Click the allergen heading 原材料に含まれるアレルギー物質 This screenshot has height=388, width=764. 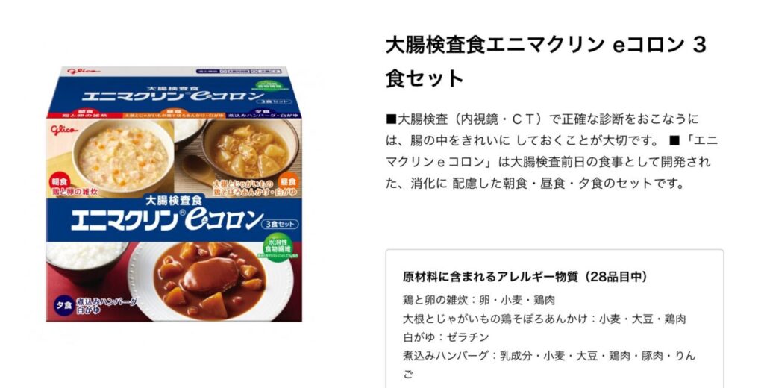(525, 277)
